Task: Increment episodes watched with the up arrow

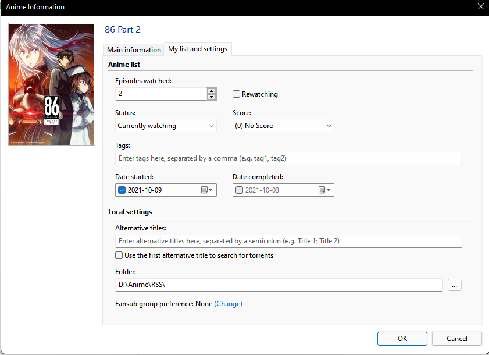Action: point(211,90)
